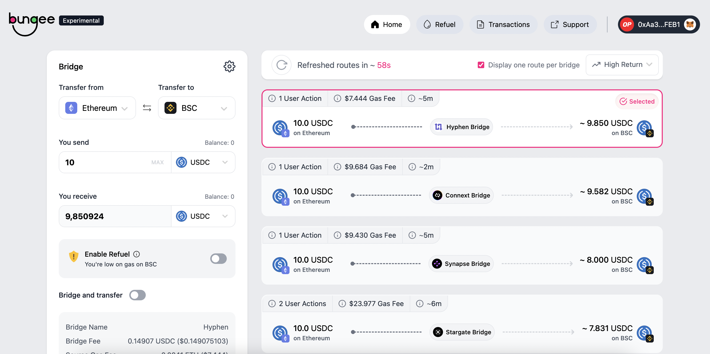The height and width of the screenshot is (354, 710).
Task: Toggle Display one route per bridge checkbox
Action: tap(481, 65)
